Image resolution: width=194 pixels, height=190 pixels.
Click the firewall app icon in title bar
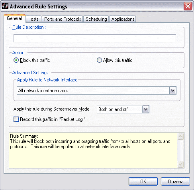coord(5,6)
